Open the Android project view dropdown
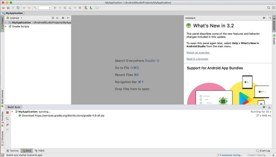Screen dimensions: 276x157 pyautogui.click(x=14, y=18)
